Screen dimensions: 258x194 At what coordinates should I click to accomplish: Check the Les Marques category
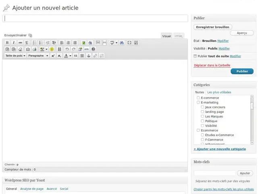pyautogui.click(x=202, y=116)
